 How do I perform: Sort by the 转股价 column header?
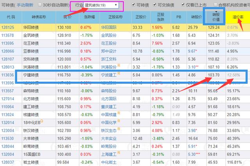click(196, 17)
